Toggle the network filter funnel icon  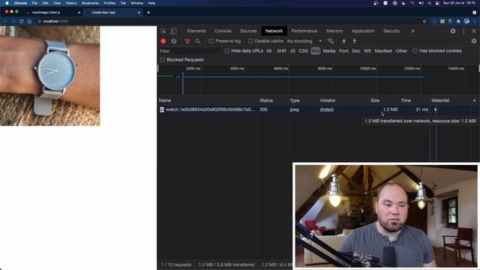click(x=187, y=41)
